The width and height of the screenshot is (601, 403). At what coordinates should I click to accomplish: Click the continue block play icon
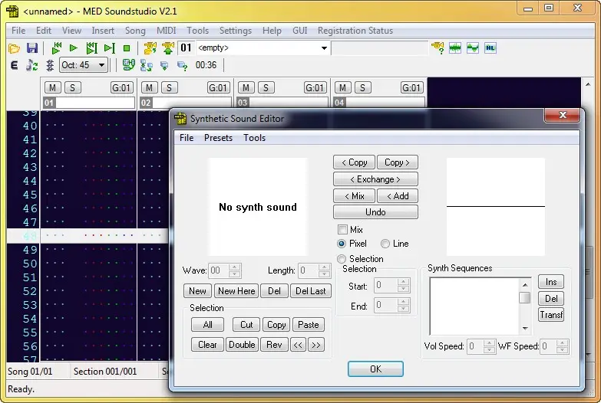click(109, 48)
